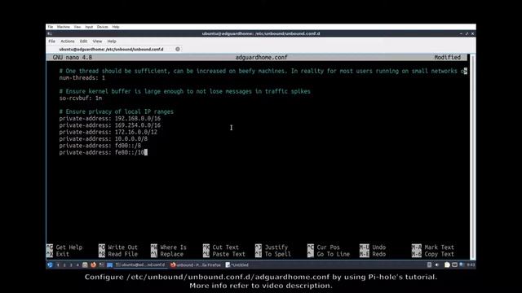522x293 pixels.
Task: Open the terminal File menu
Action: point(52,42)
